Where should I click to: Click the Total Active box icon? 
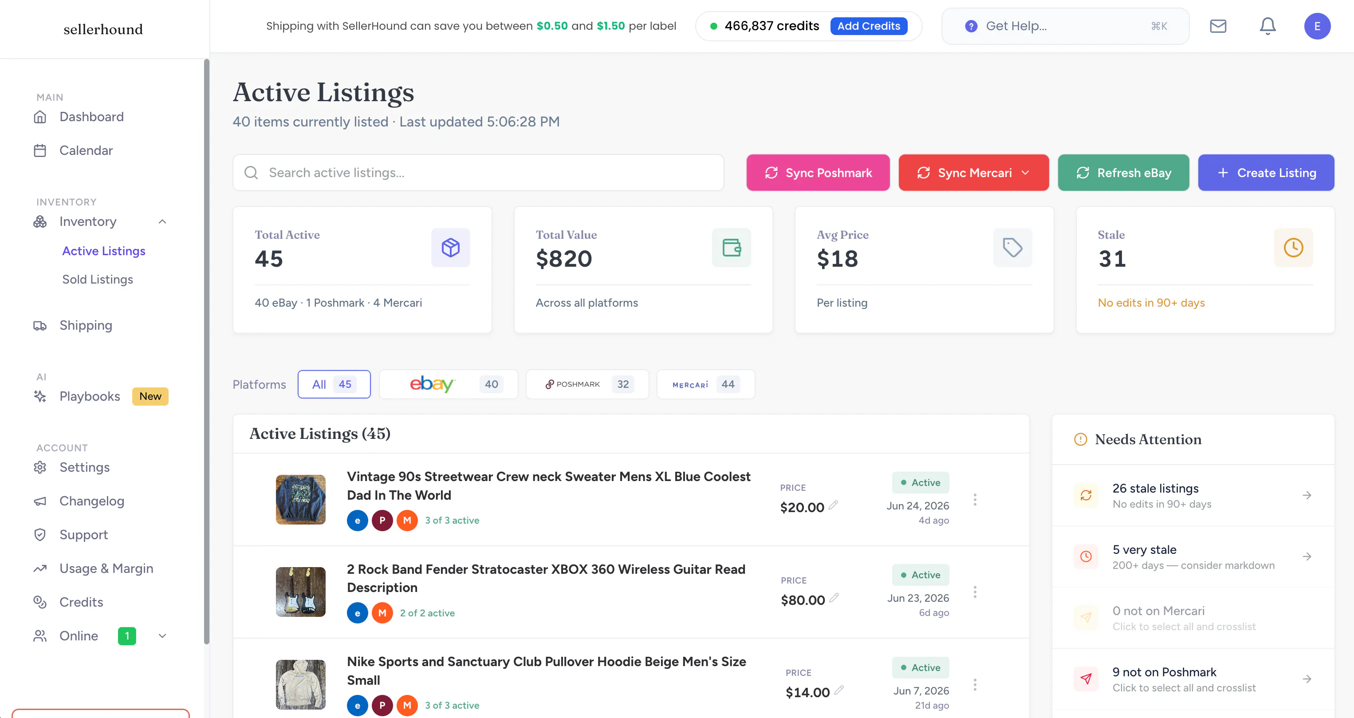pyautogui.click(x=450, y=247)
